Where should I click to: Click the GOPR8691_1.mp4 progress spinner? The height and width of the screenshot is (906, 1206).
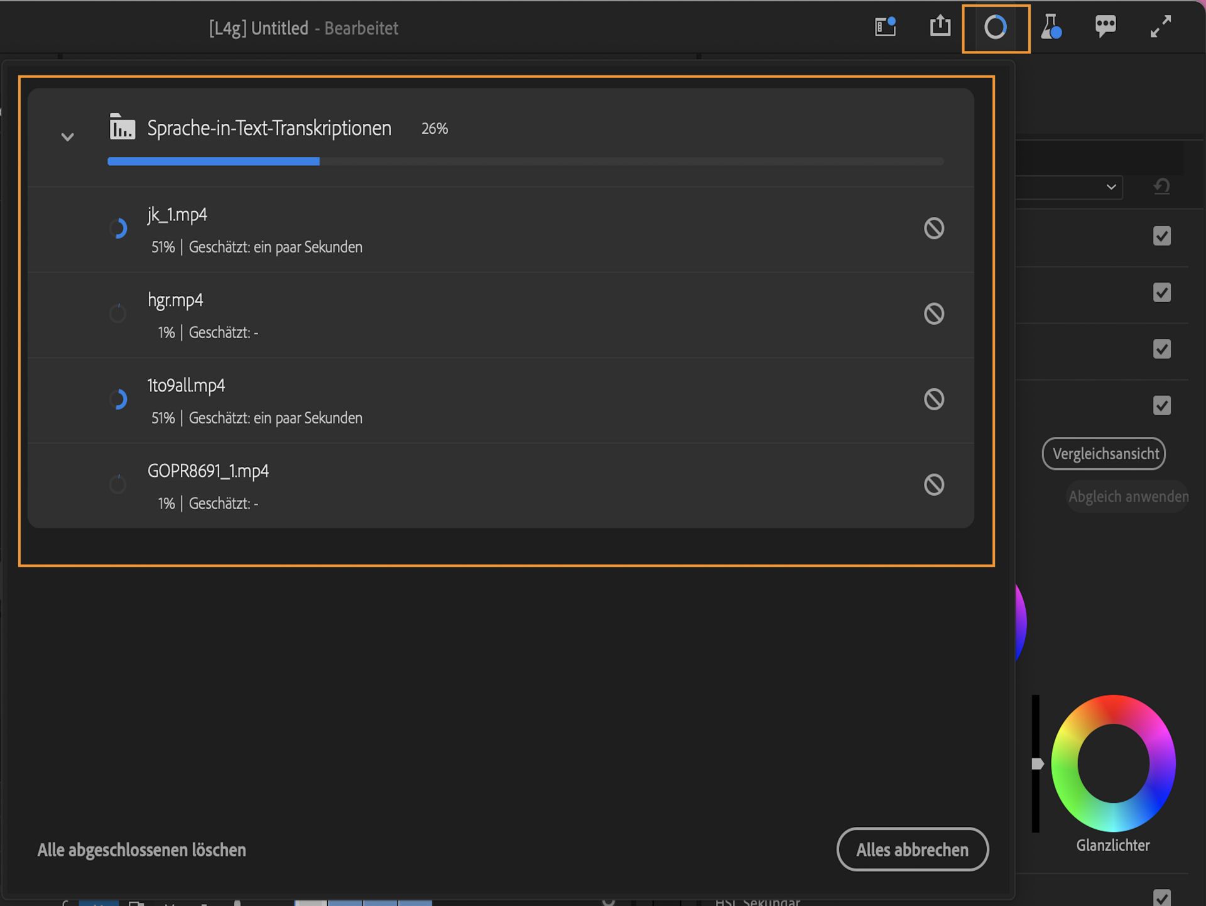click(x=117, y=484)
